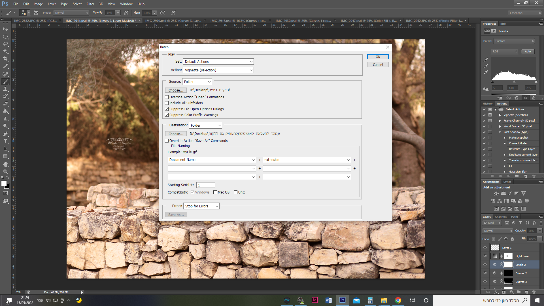Viewport: 544px width, 306px height.
Task: Select the Eyedropper tool
Action: [5, 66]
